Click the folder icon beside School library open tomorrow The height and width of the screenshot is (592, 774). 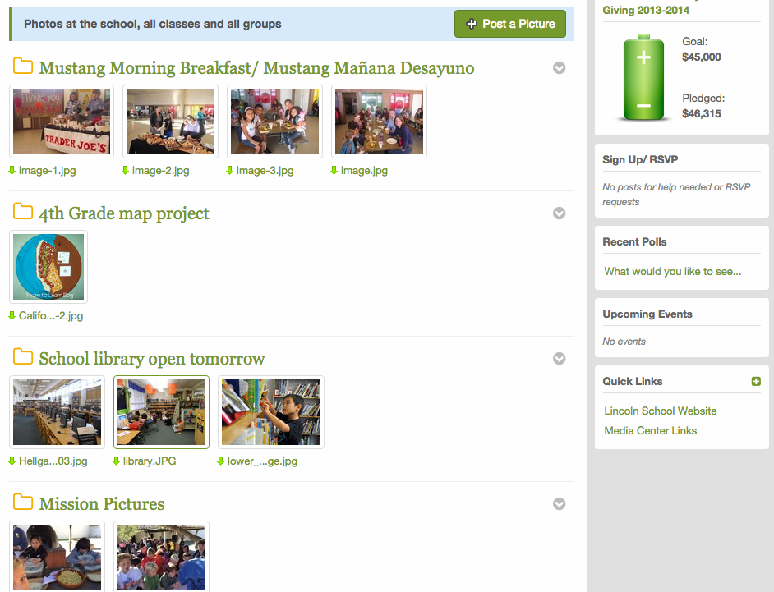point(23,357)
